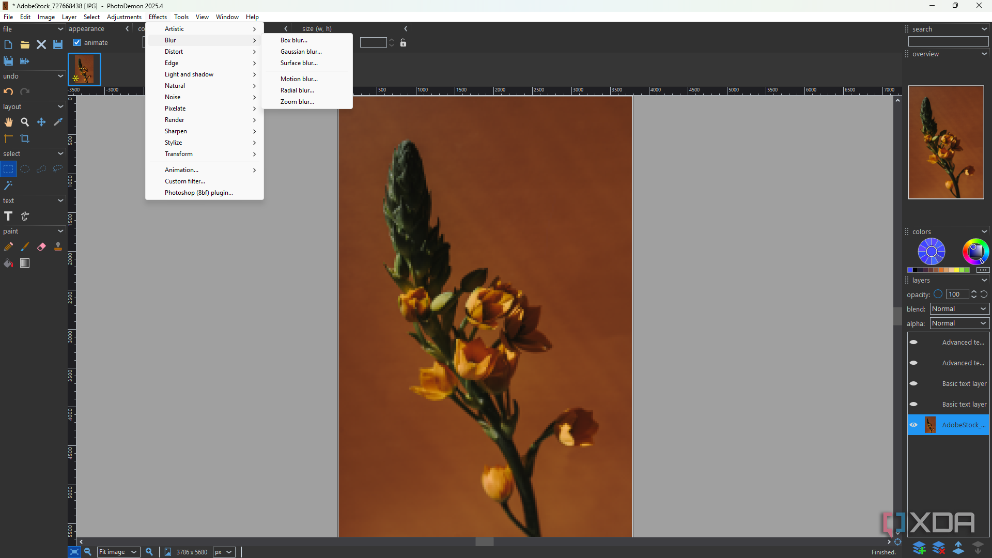
Task: Select the eyedropper color picker tool
Action: pos(58,122)
